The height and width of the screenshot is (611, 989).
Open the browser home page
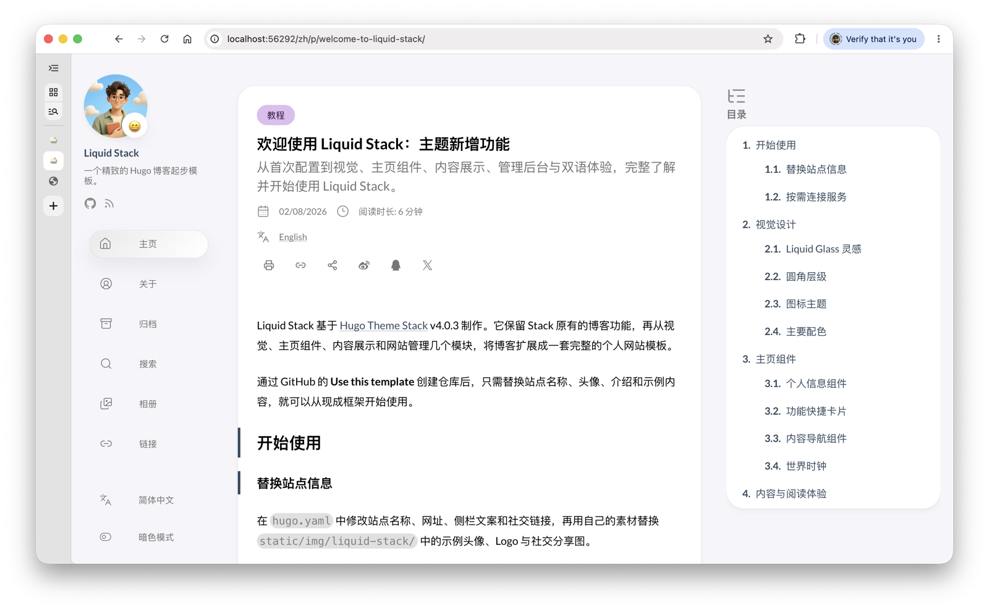tap(187, 39)
